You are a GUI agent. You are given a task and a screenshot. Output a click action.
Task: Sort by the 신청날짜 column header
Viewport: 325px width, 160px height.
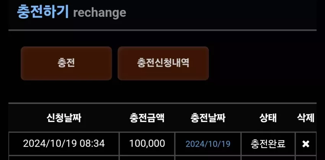point(64,118)
